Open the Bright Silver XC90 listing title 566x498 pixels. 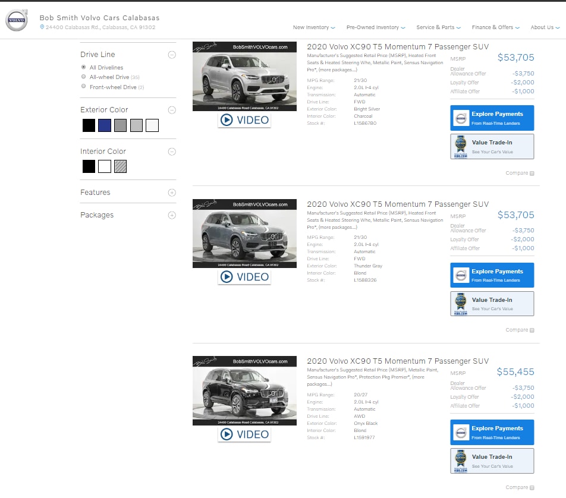pyautogui.click(x=398, y=46)
